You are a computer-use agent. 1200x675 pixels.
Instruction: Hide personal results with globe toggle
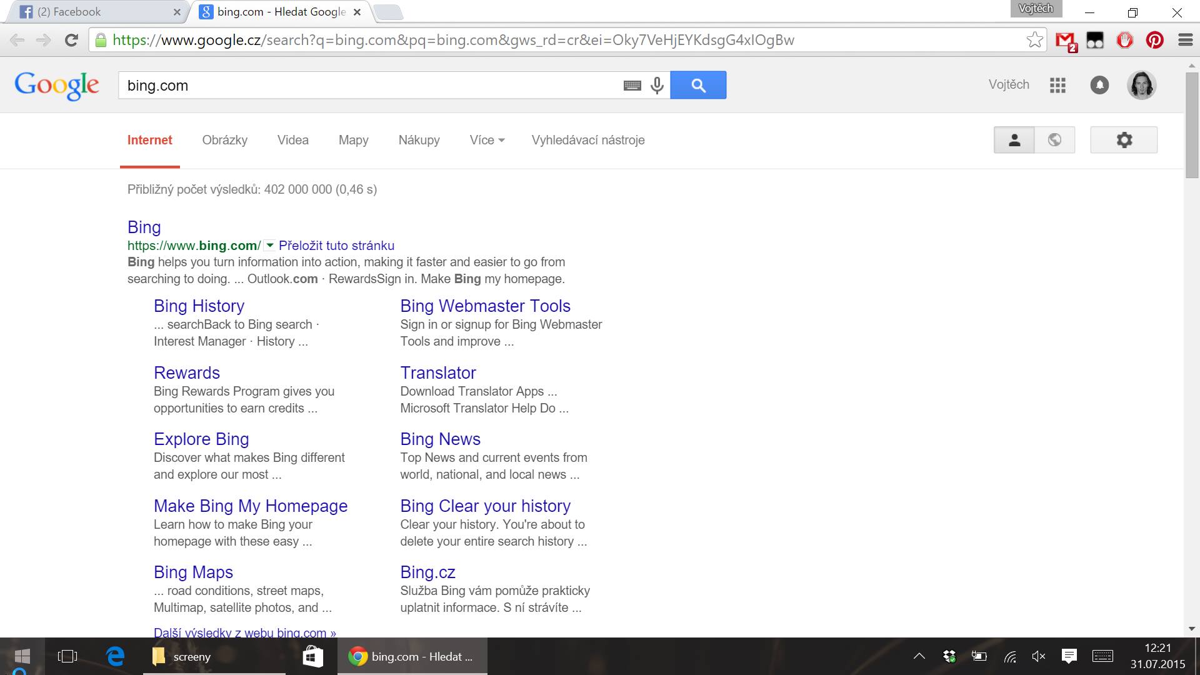click(1054, 140)
